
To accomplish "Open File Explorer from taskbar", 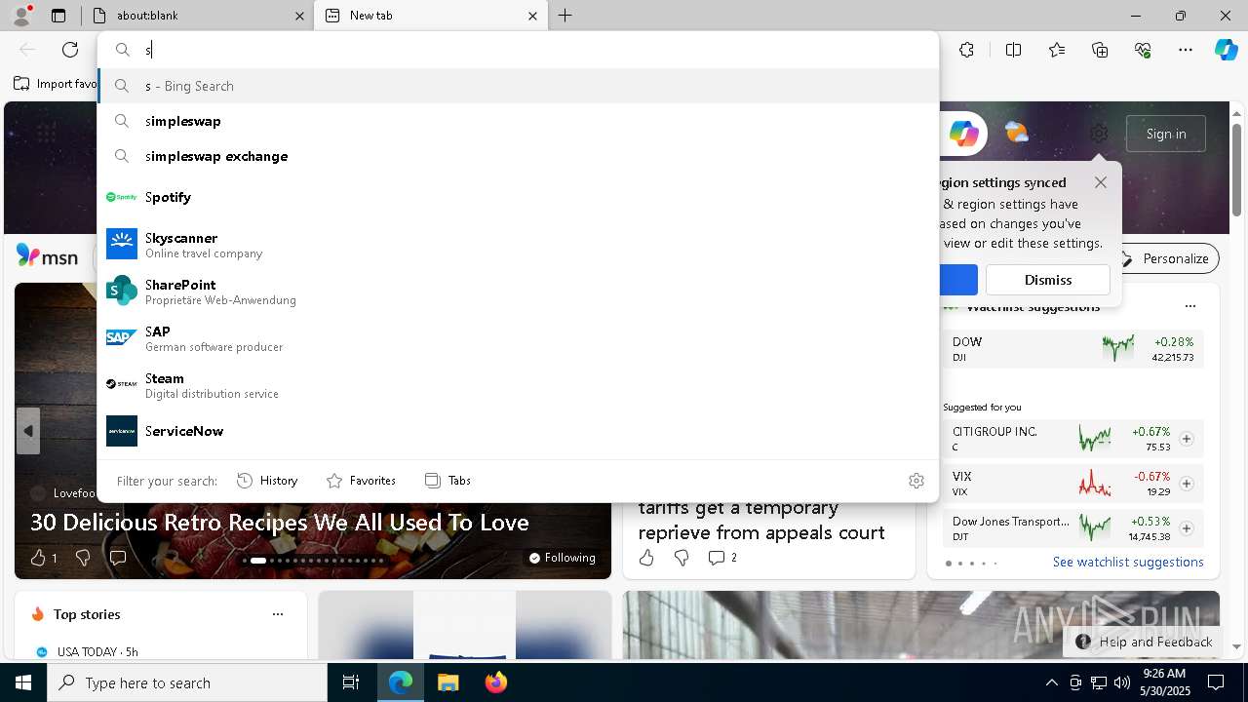I will click(448, 682).
